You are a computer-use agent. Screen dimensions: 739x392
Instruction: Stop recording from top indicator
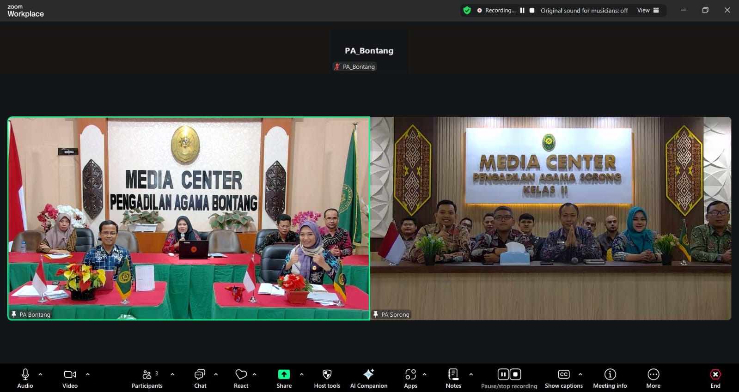coord(532,10)
